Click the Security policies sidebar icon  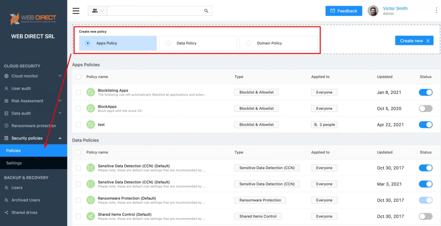(x=7, y=138)
